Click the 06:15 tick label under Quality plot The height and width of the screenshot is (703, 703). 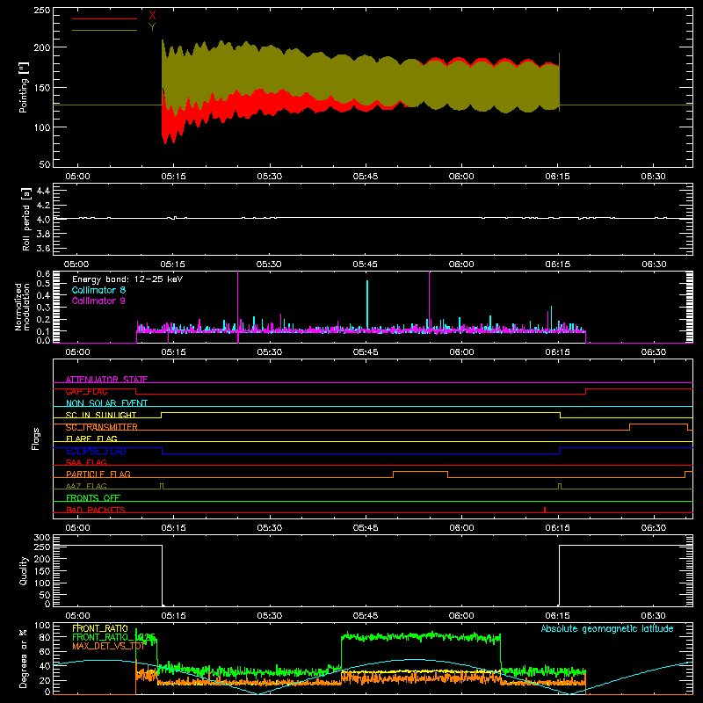[x=557, y=616]
